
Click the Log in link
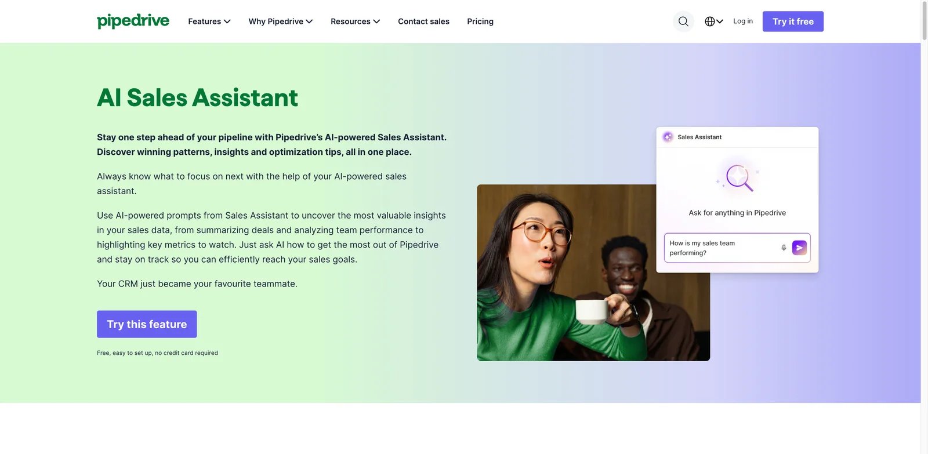point(743,21)
